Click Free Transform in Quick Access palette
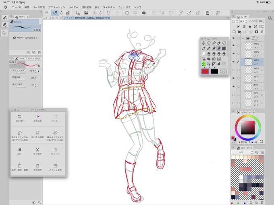Image resolution: width=274 pixels, height=205 pixels. tap(37, 167)
